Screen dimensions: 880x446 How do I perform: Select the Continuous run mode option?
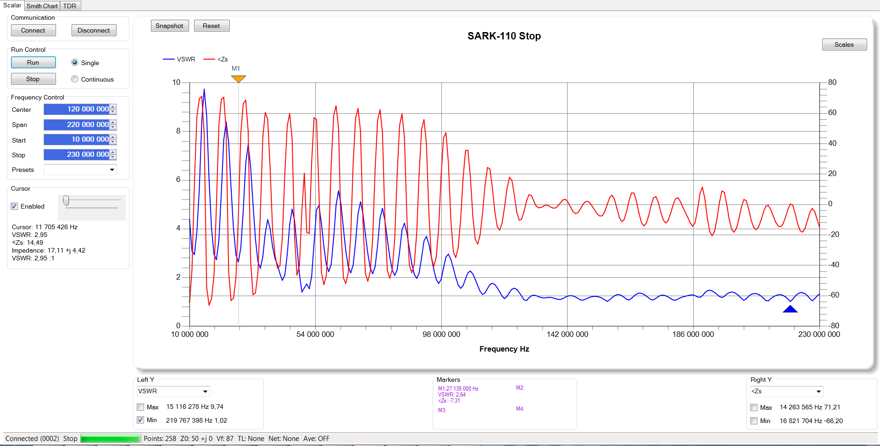[x=75, y=79]
